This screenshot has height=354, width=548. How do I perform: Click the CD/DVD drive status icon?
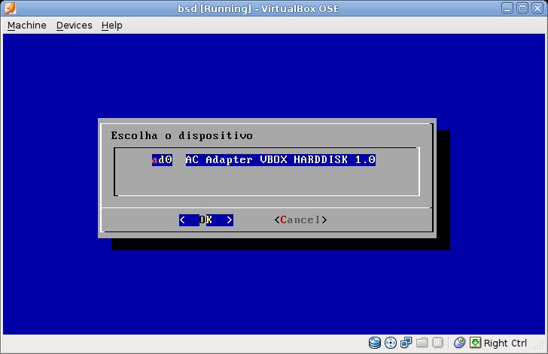(391, 343)
